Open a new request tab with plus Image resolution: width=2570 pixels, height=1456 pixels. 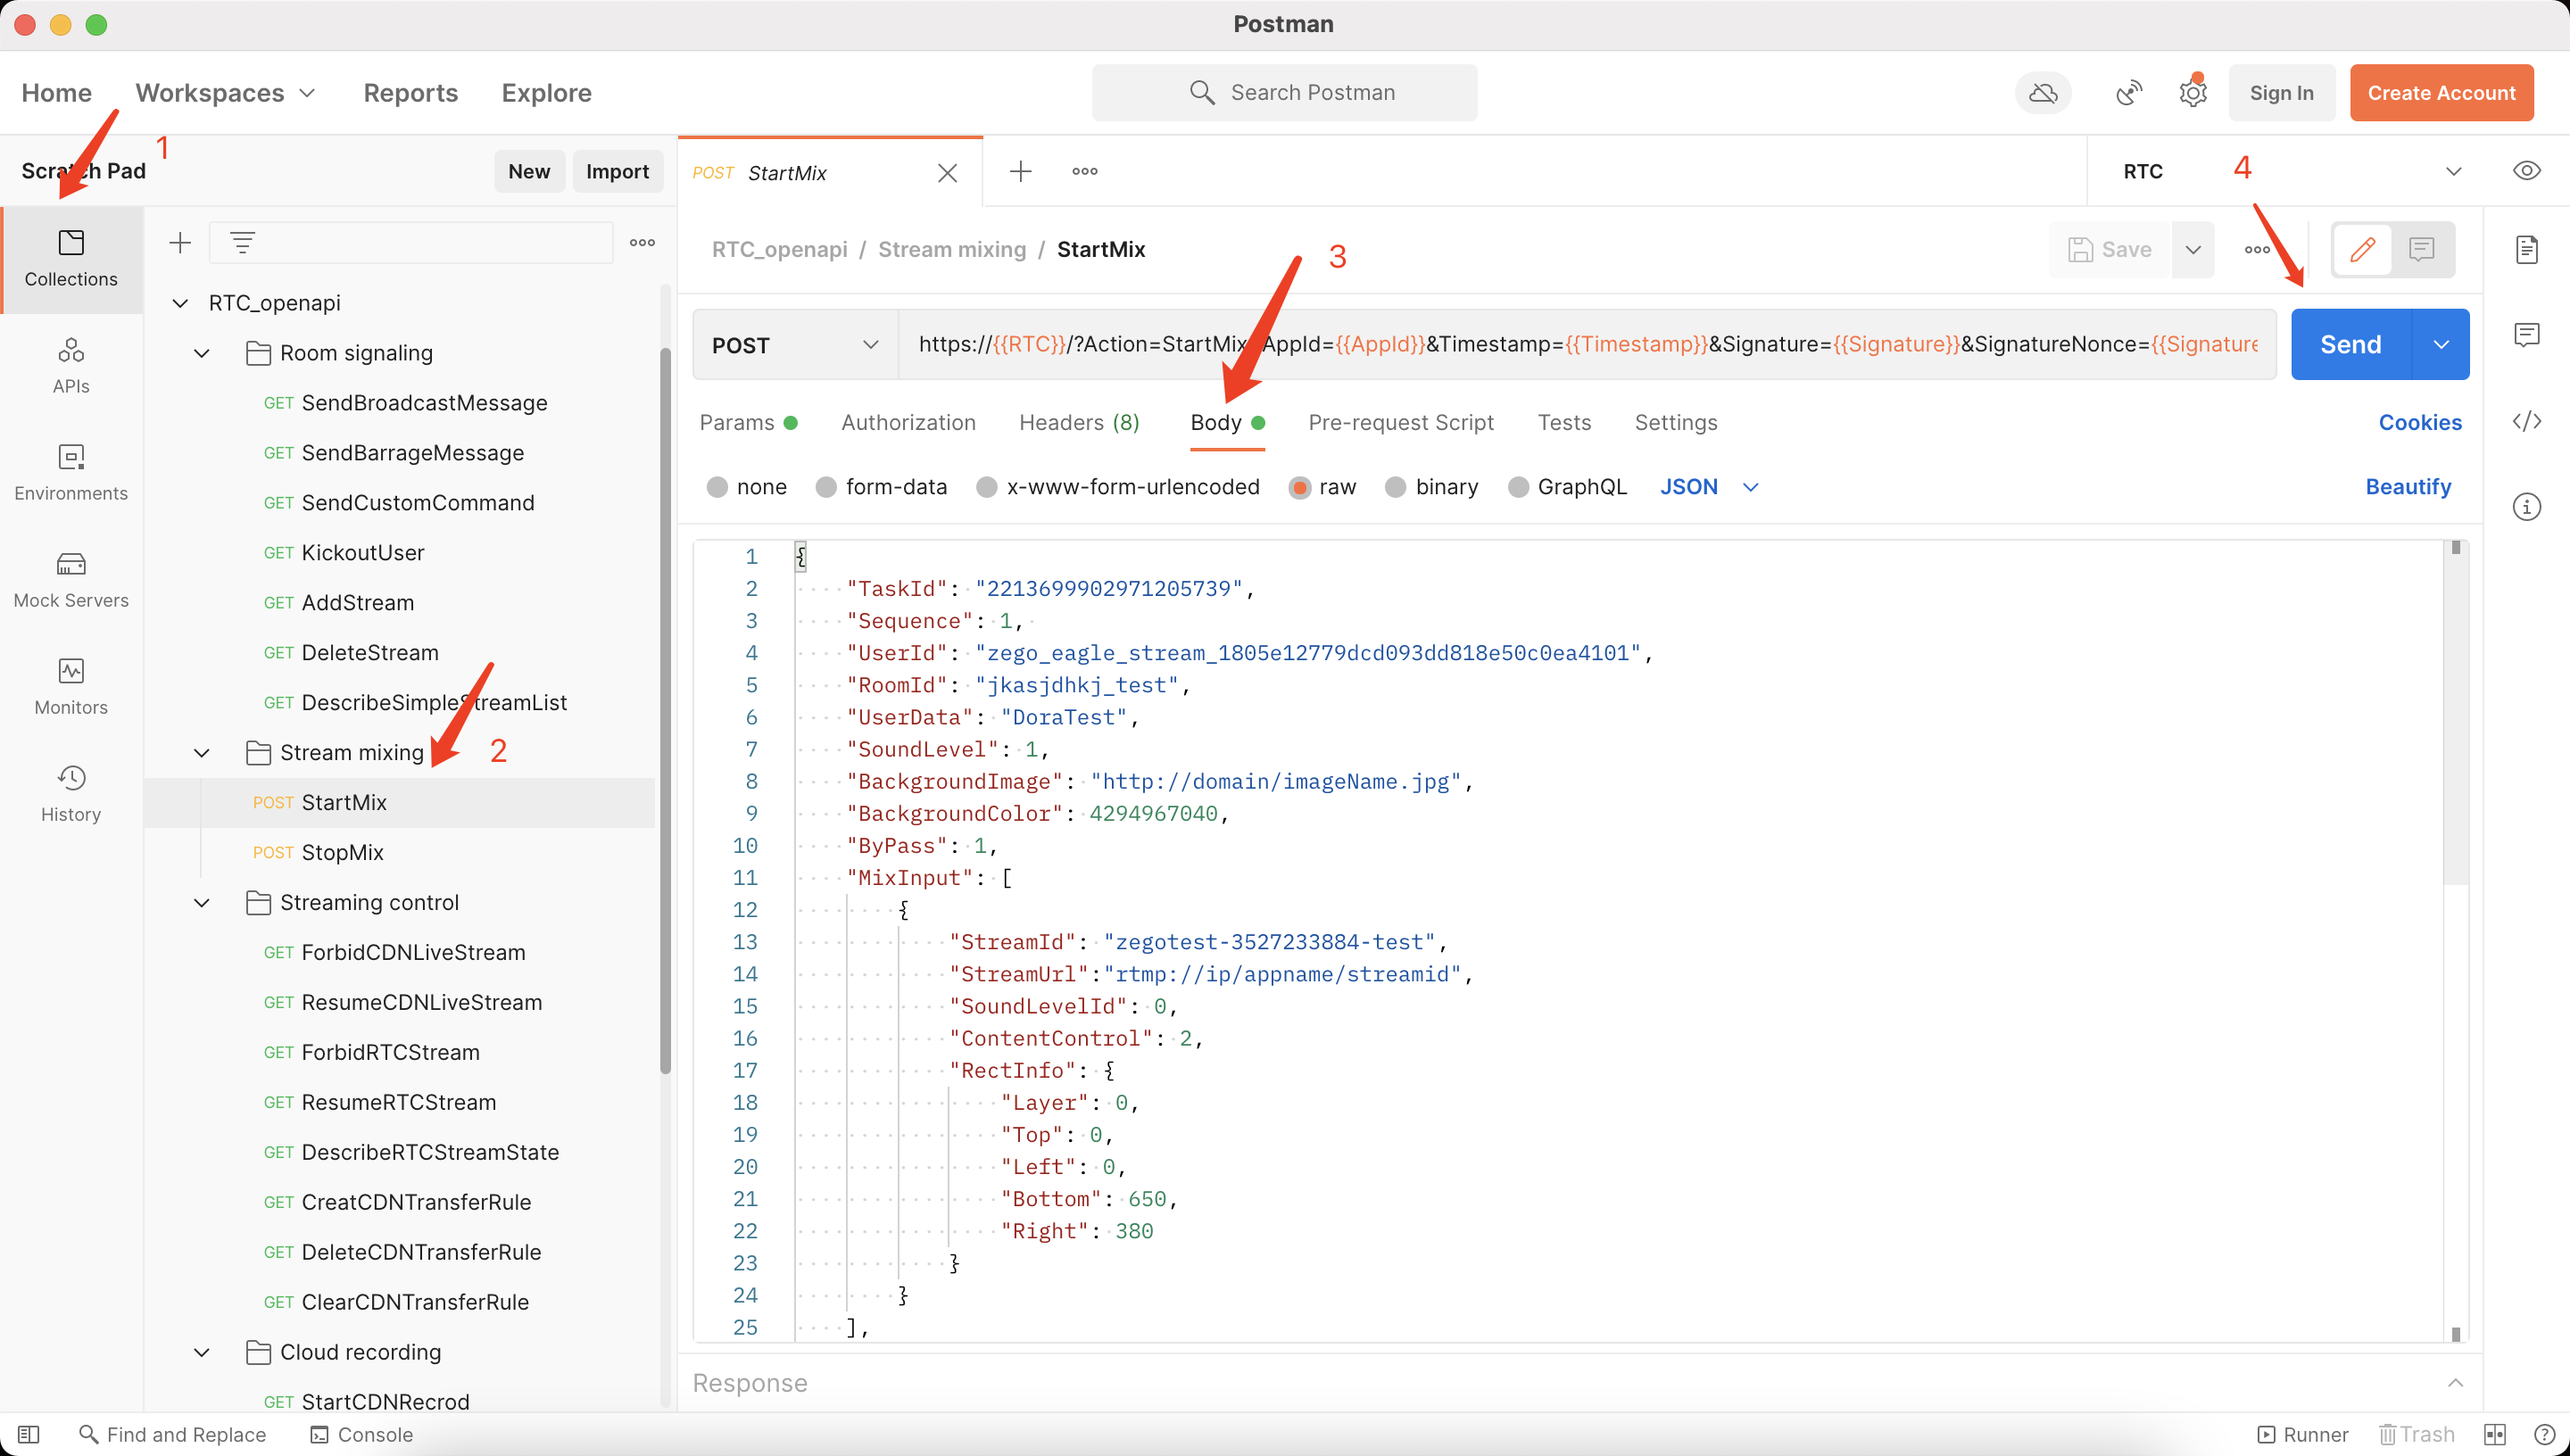pos(1020,171)
